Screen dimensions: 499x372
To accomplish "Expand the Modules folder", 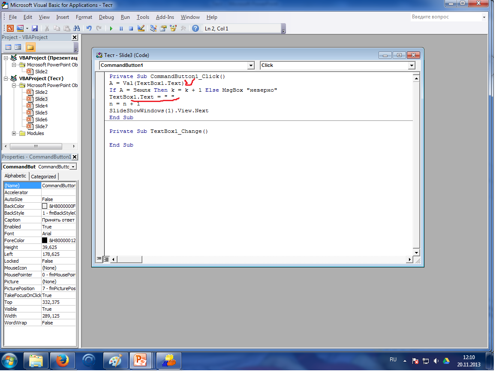I will (14, 133).
